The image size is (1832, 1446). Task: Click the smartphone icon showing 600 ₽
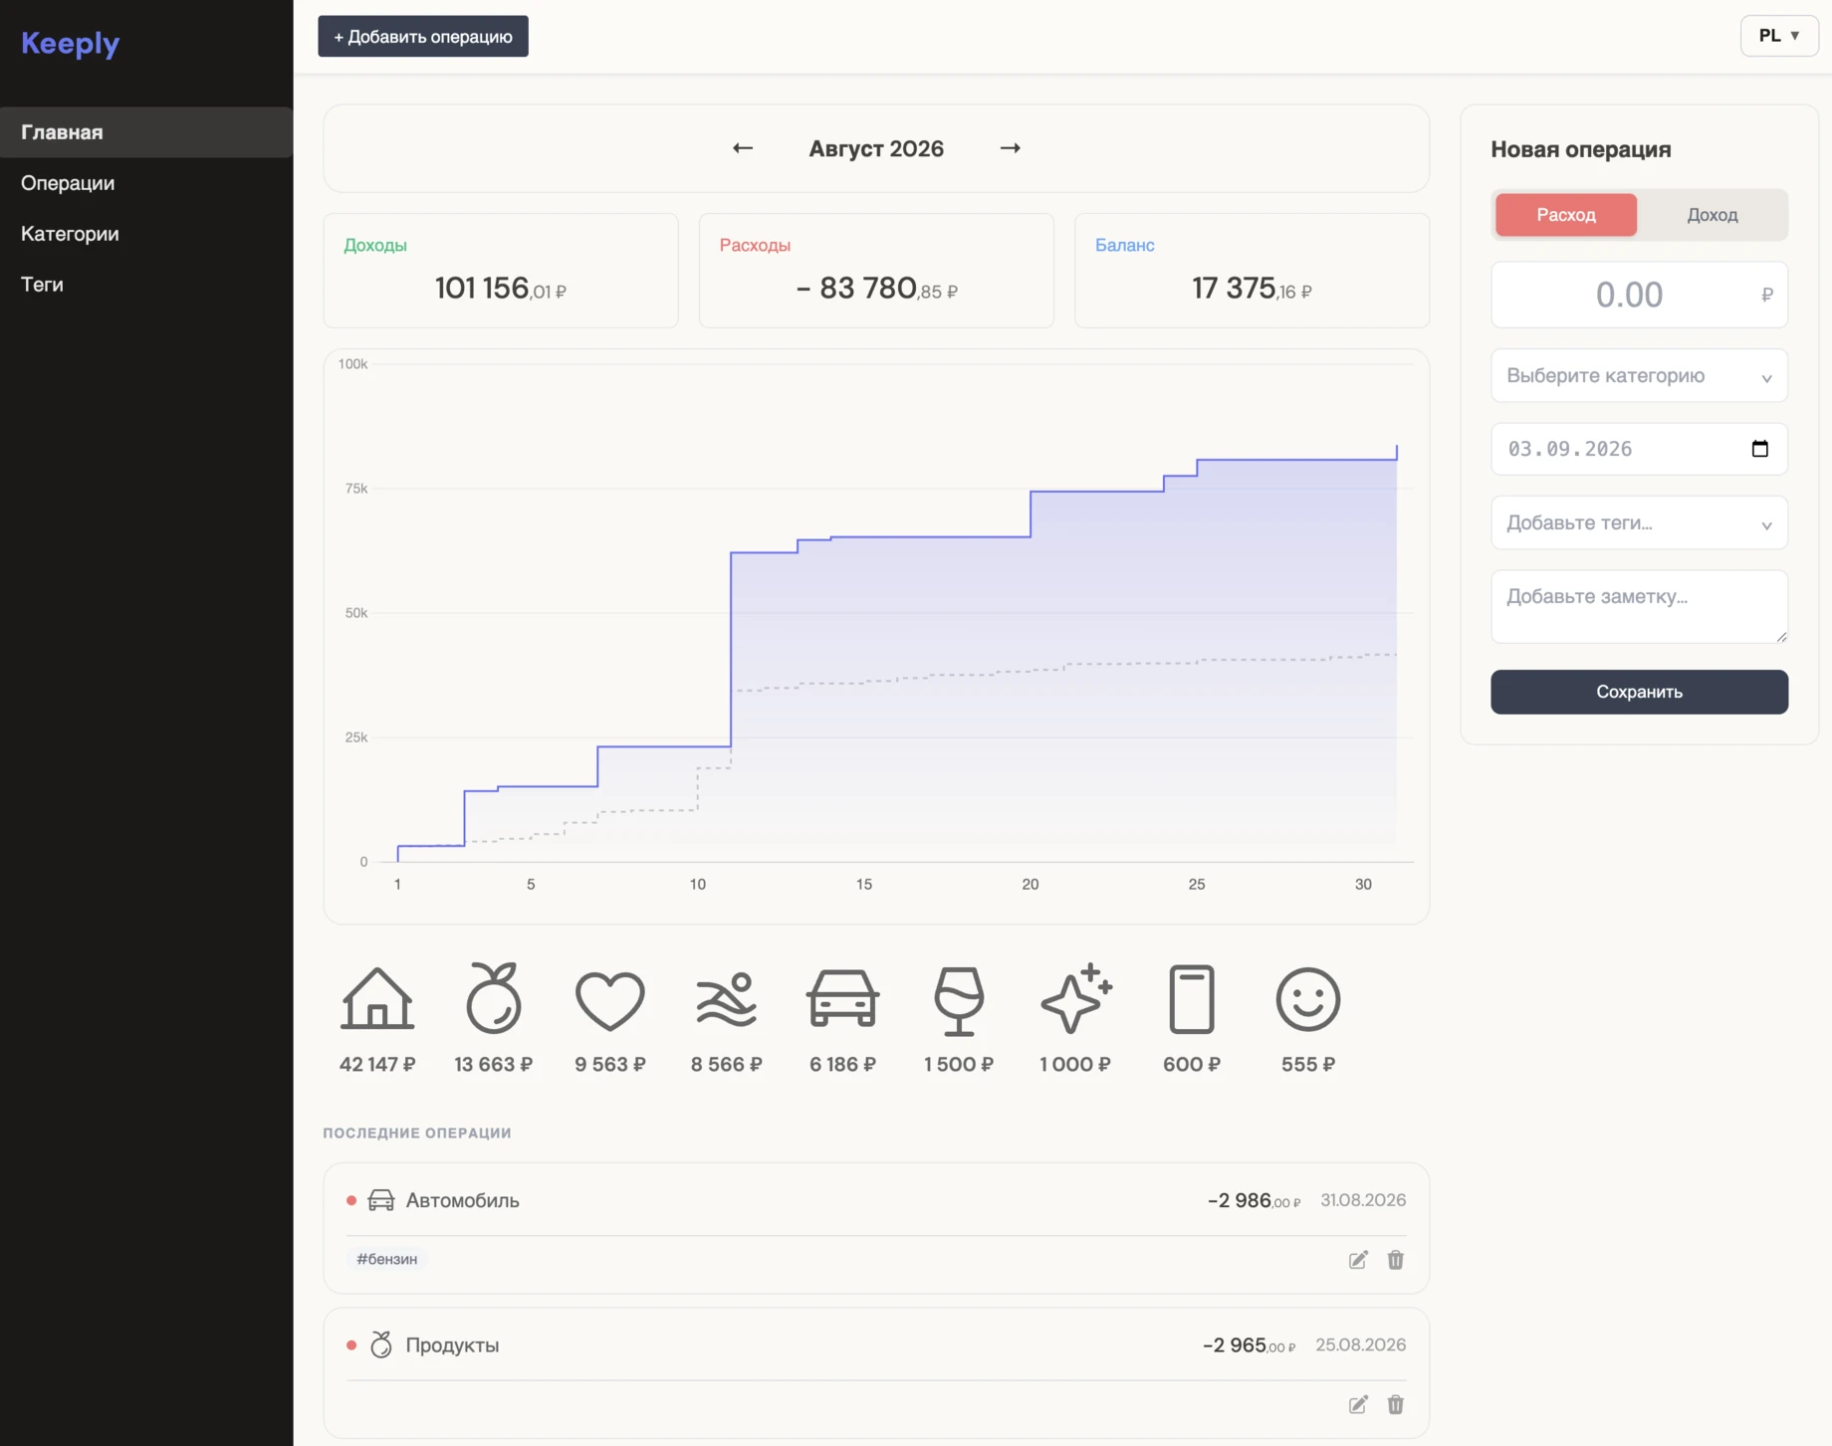pos(1192,999)
